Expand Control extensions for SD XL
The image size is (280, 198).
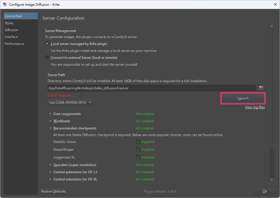tap(51, 179)
